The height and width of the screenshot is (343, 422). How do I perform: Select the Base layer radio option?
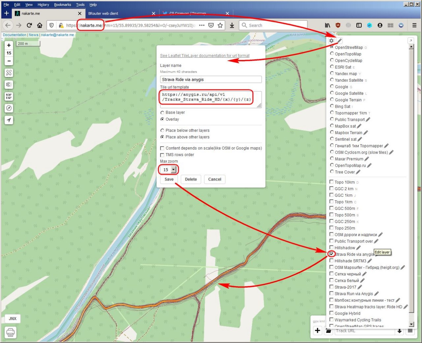162,113
